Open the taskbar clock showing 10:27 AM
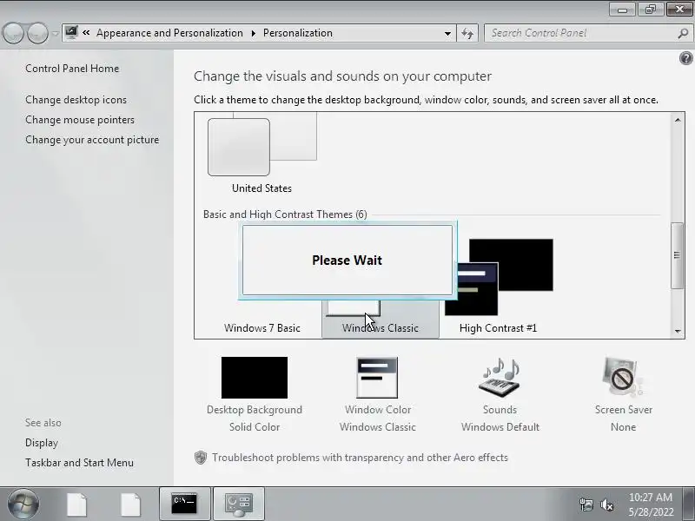 651,505
